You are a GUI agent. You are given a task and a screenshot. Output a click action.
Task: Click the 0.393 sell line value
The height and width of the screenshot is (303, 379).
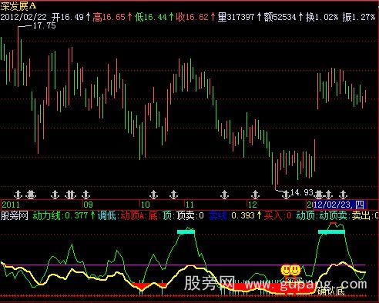point(243,215)
